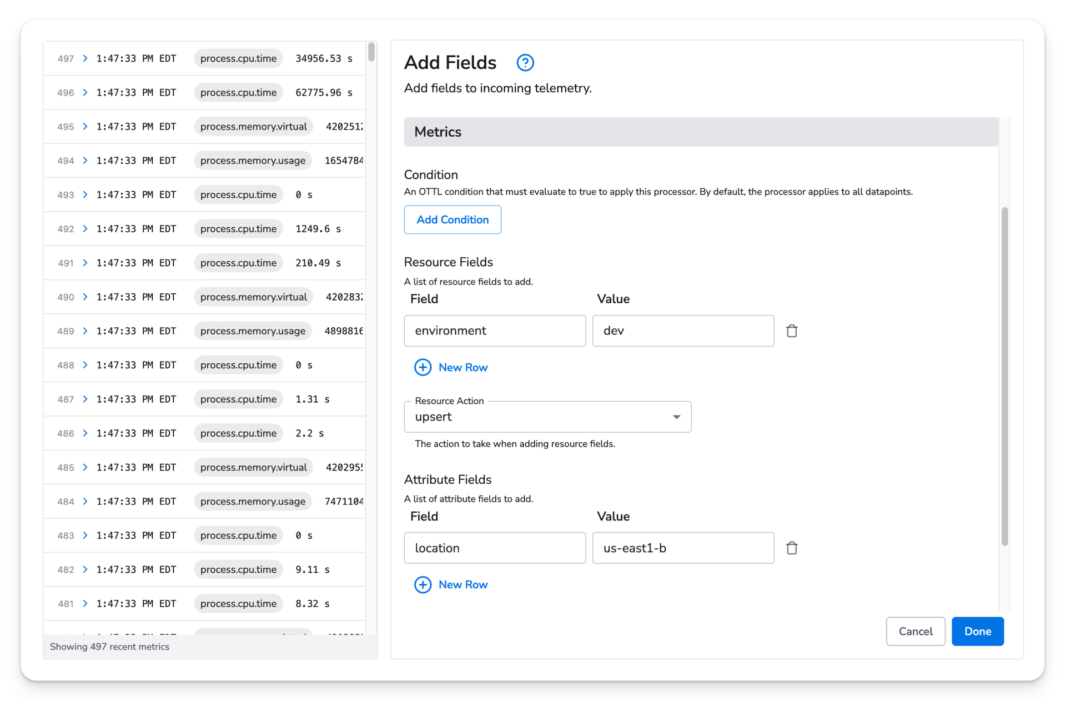Viewport: 1066px width, 701px height.
Task: Click the dev value field to edit
Action: point(682,330)
